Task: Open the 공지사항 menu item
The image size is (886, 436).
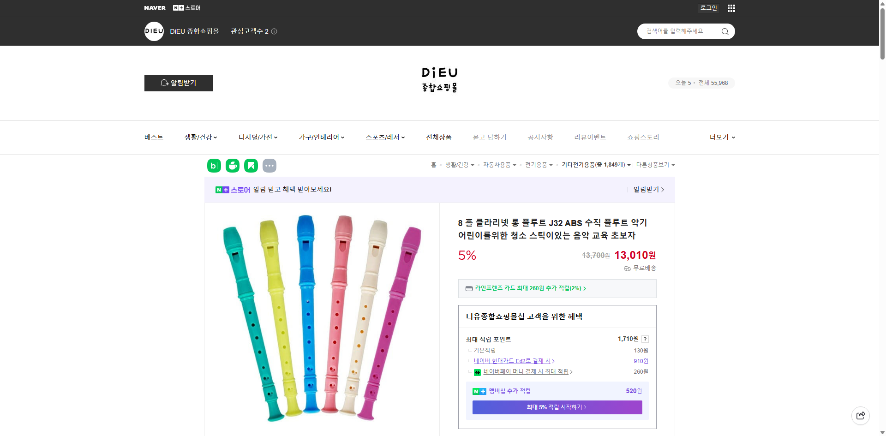Action: pyautogui.click(x=540, y=137)
